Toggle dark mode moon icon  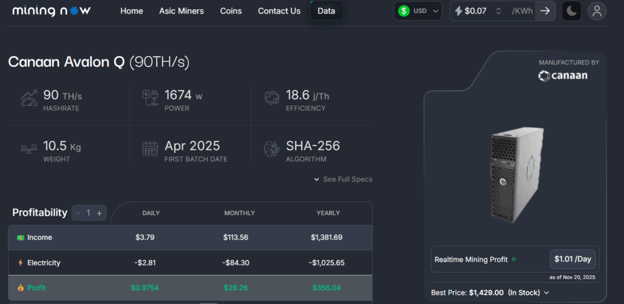(571, 11)
